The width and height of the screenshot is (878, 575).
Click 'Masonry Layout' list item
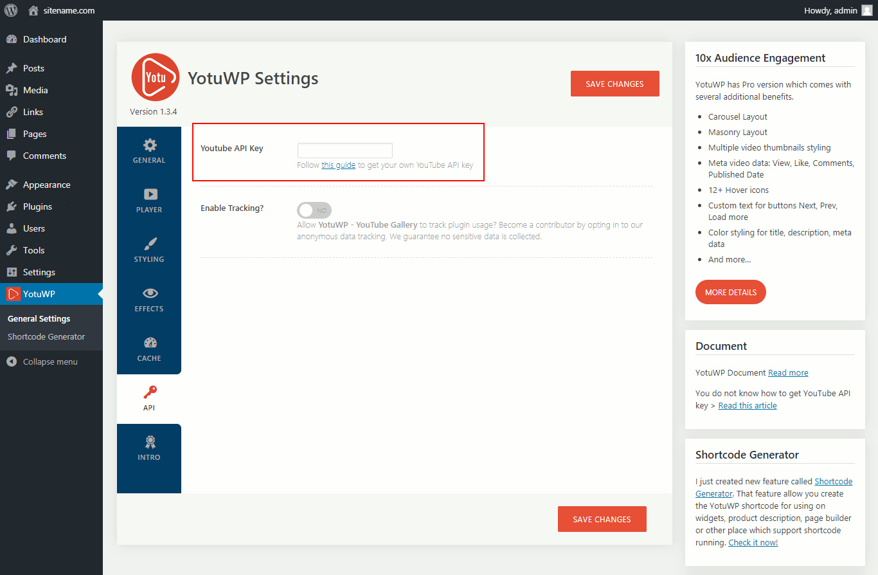click(738, 132)
